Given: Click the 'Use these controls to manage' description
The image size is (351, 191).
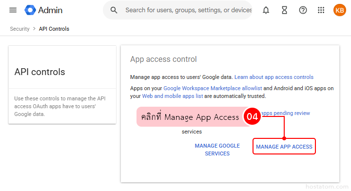Looking at the screenshot, I should (x=60, y=106).
